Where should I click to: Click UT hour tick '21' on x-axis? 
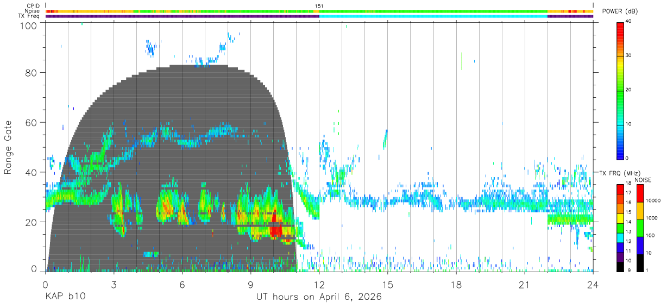tap(525, 285)
